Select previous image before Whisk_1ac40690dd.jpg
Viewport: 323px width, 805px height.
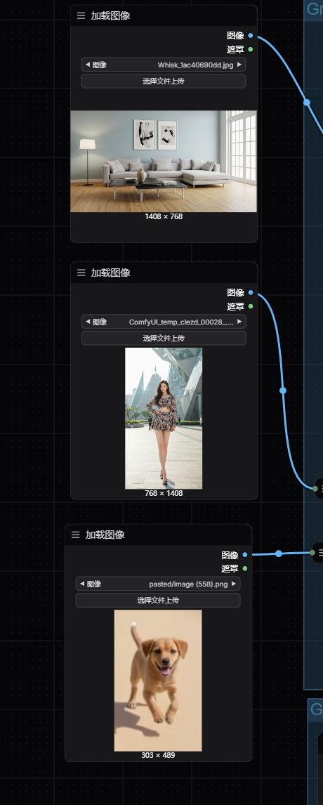coord(87,65)
